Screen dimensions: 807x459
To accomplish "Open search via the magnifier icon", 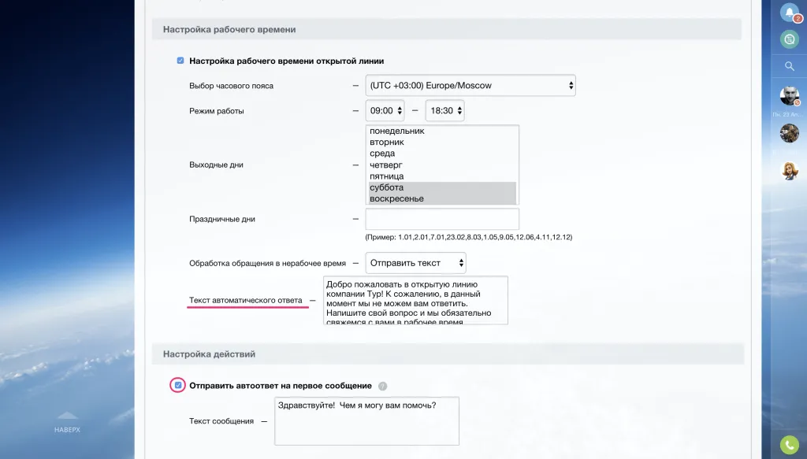I will 788,66.
